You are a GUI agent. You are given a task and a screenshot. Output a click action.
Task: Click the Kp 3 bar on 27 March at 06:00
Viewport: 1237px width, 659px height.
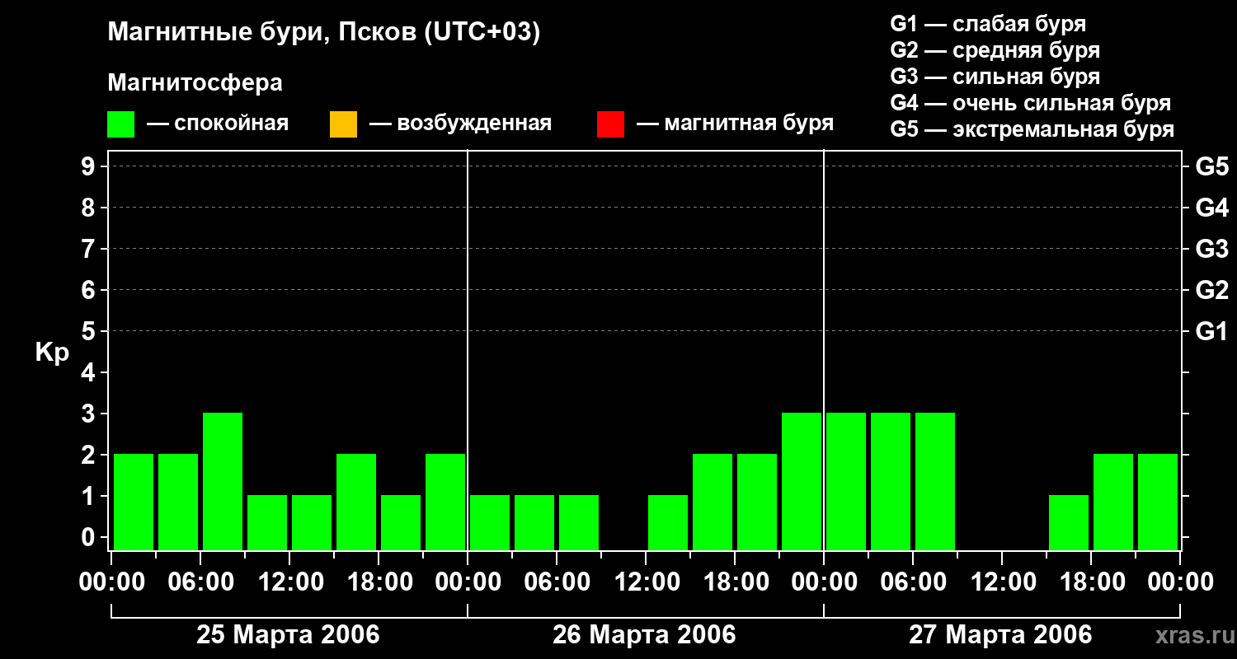(935, 481)
